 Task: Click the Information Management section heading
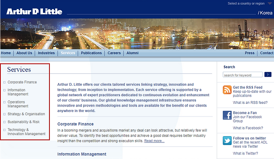[82, 154]
